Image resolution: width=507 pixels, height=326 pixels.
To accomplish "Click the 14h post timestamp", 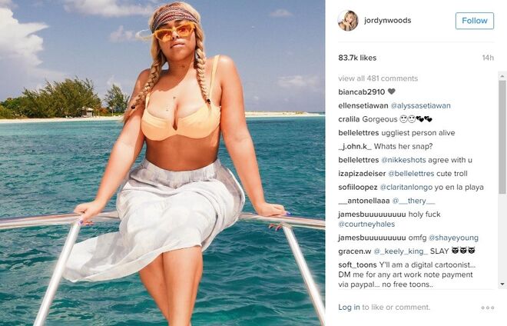I will pyautogui.click(x=488, y=58).
